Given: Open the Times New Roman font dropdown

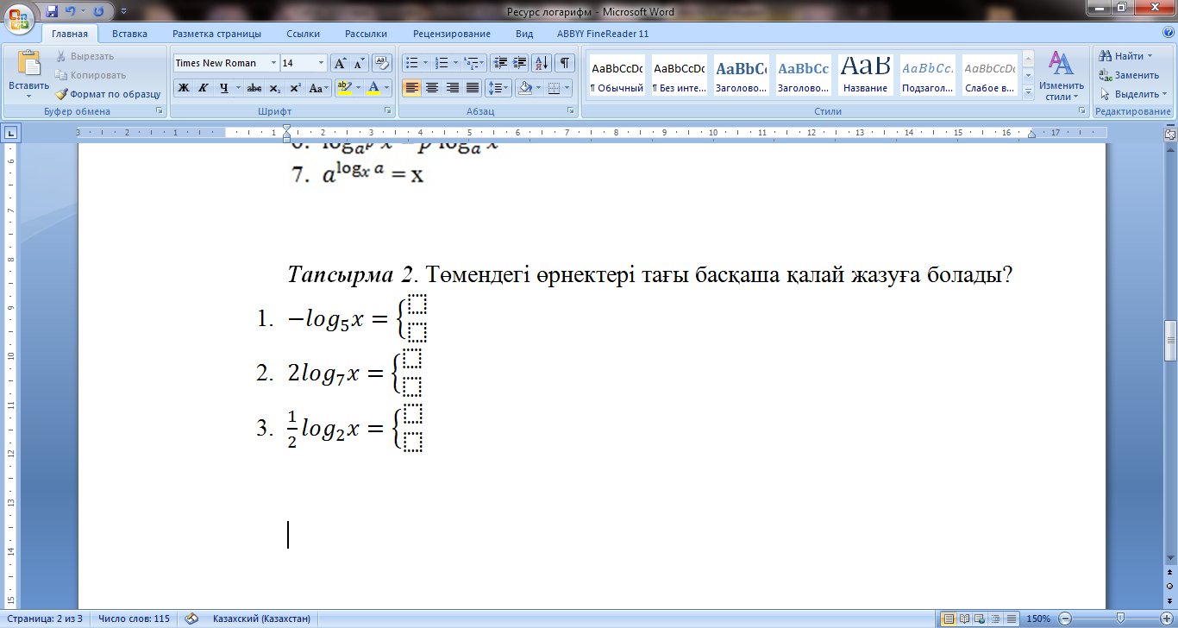Looking at the screenshot, I should pyautogui.click(x=274, y=63).
